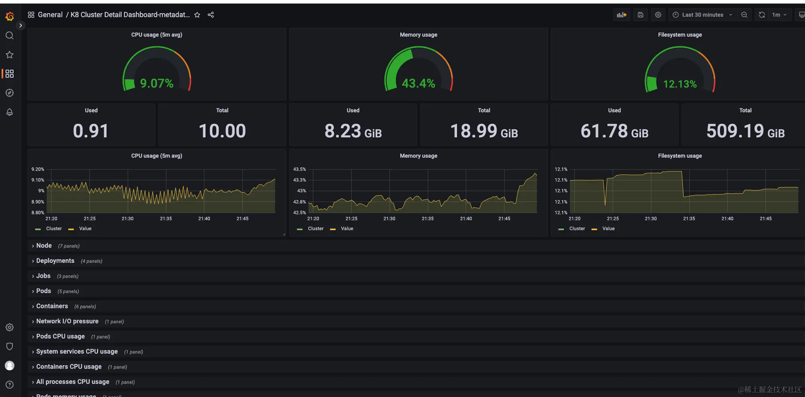805x397 pixels.
Task: Toggle the Cluster series in CPU usage legend
Action: point(53,229)
